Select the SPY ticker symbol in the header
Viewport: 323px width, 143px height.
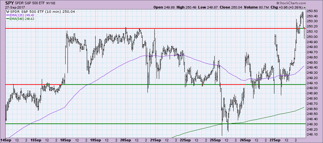10,3
